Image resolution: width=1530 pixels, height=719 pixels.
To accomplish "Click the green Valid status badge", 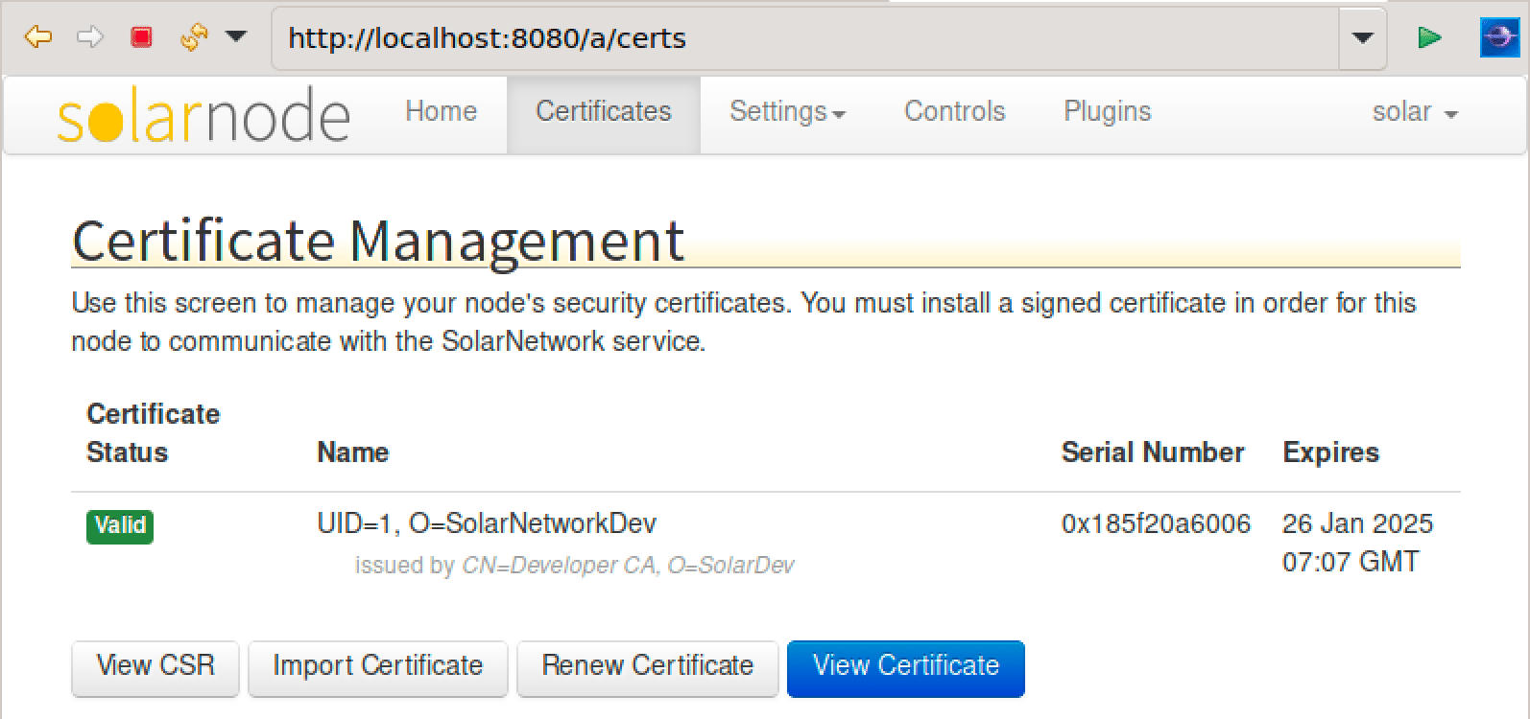I will [x=120, y=525].
